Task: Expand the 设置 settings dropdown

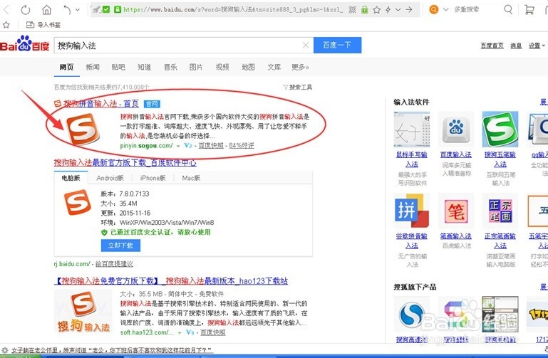Action: pyautogui.click(x=537, y=46)
